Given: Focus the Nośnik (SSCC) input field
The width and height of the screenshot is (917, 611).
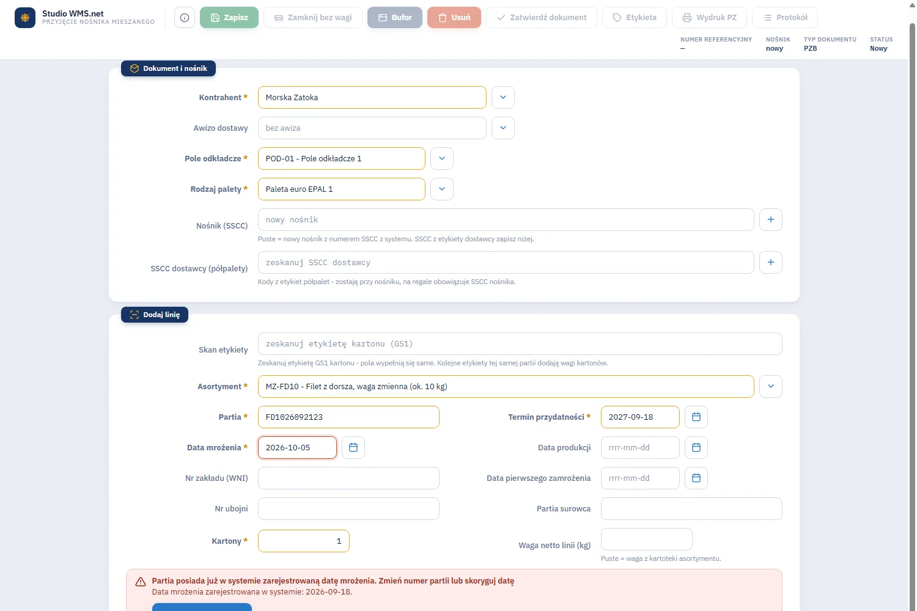Looking at the screenshot, I should [x=506, y=219].
